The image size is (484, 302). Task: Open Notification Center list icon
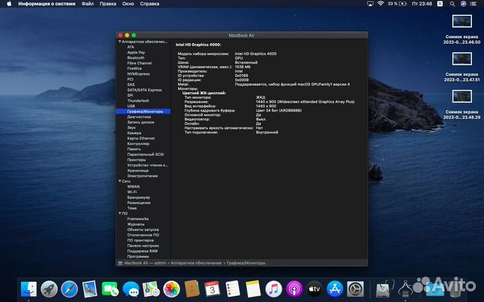coord(473,4)
